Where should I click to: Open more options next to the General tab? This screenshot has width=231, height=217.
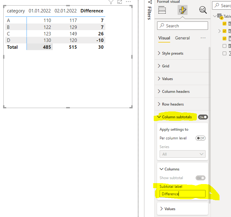pos(203,38)
